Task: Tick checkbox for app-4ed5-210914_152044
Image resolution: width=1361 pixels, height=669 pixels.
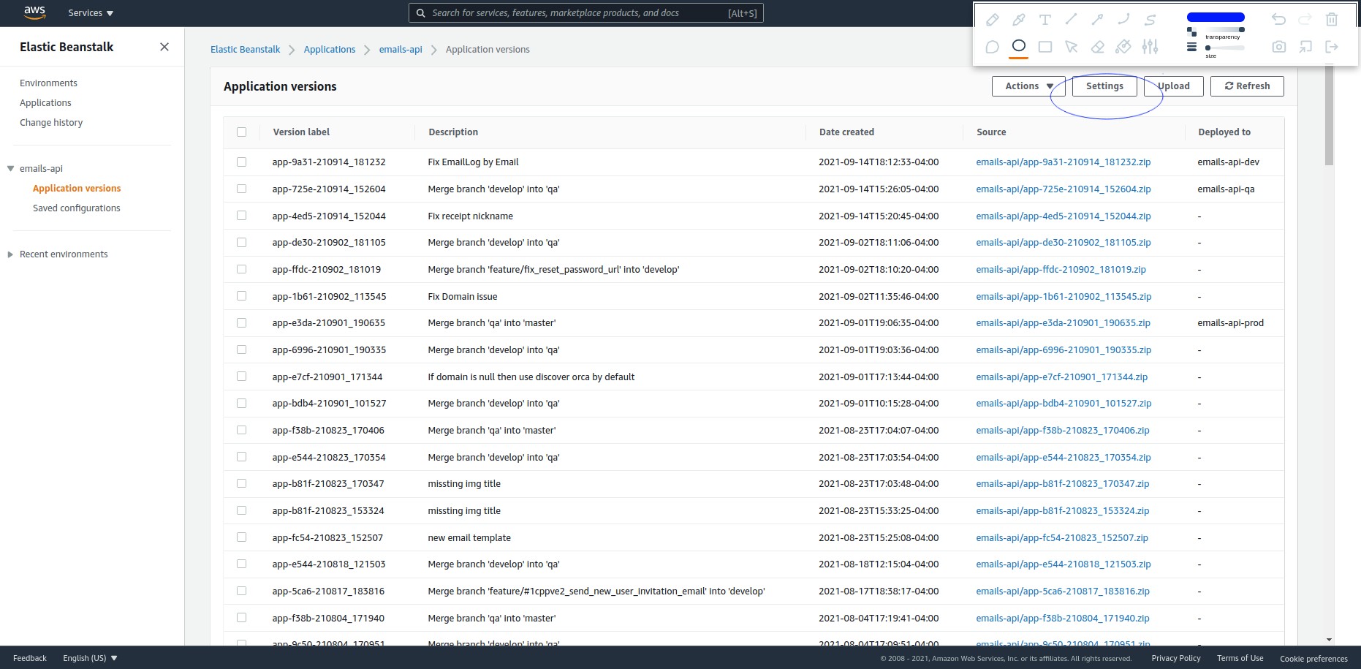Action: point(242,216)
